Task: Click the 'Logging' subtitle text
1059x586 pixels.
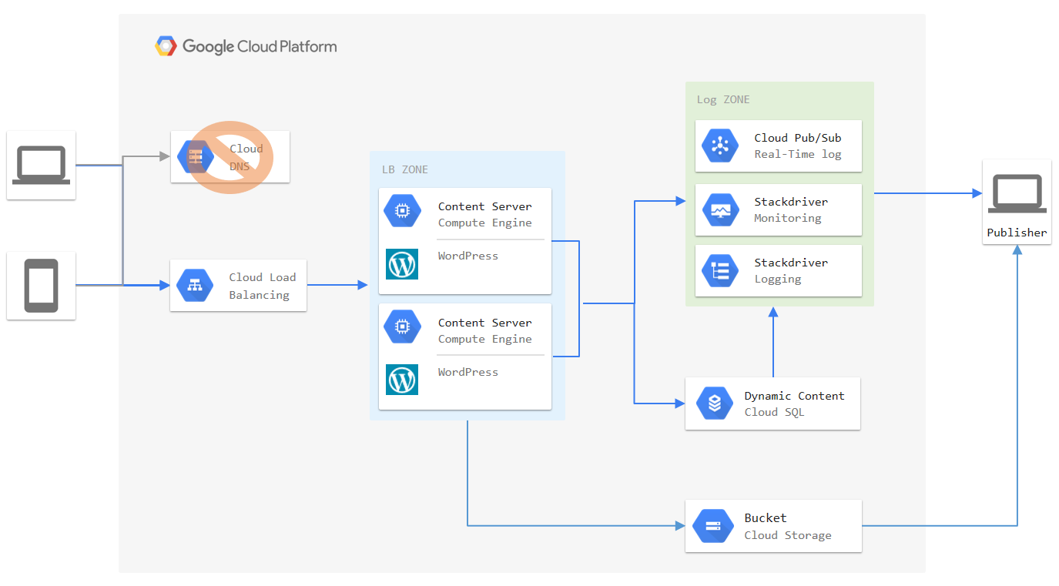Action: click(778, 279)
